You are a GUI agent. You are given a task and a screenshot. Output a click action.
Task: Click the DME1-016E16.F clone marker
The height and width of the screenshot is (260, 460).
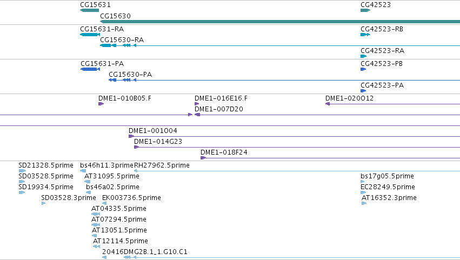coord(197,104)
